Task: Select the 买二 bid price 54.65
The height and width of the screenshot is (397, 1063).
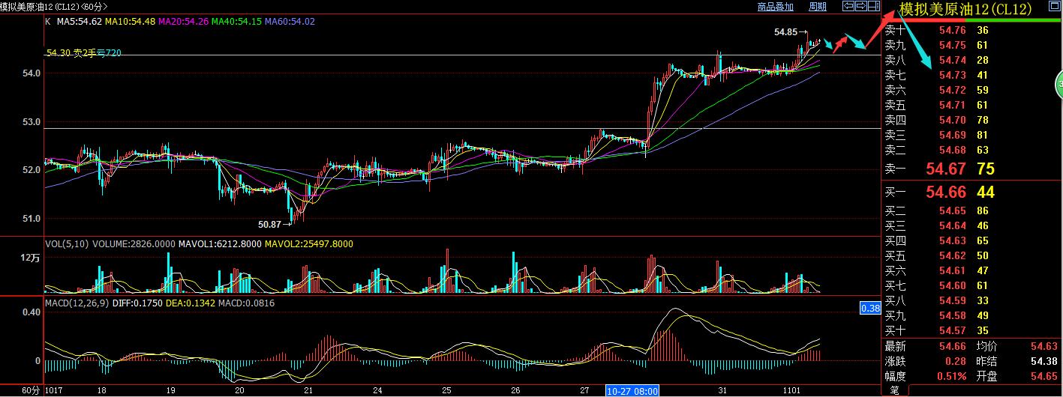Action: pyautogui.click(x=952, y=211)
